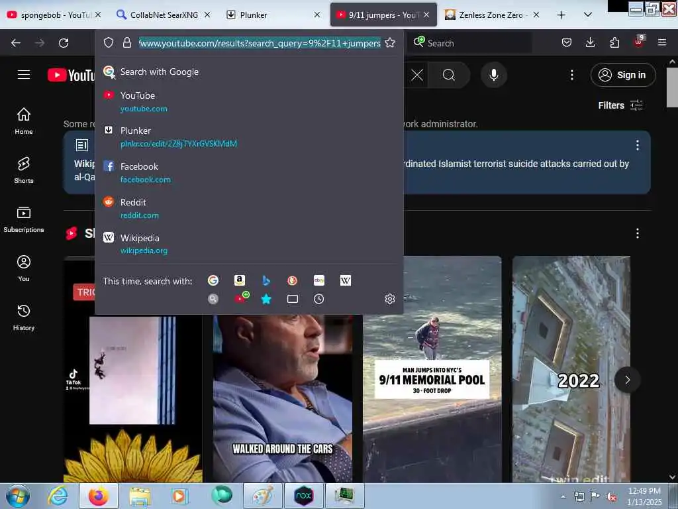Open options menu for Shorts shelf
678x509 pixels.
(637, 233)
